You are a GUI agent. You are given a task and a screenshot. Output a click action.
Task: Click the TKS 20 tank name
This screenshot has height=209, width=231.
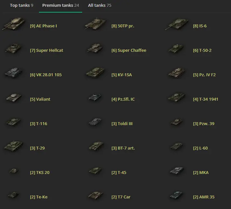40,173
